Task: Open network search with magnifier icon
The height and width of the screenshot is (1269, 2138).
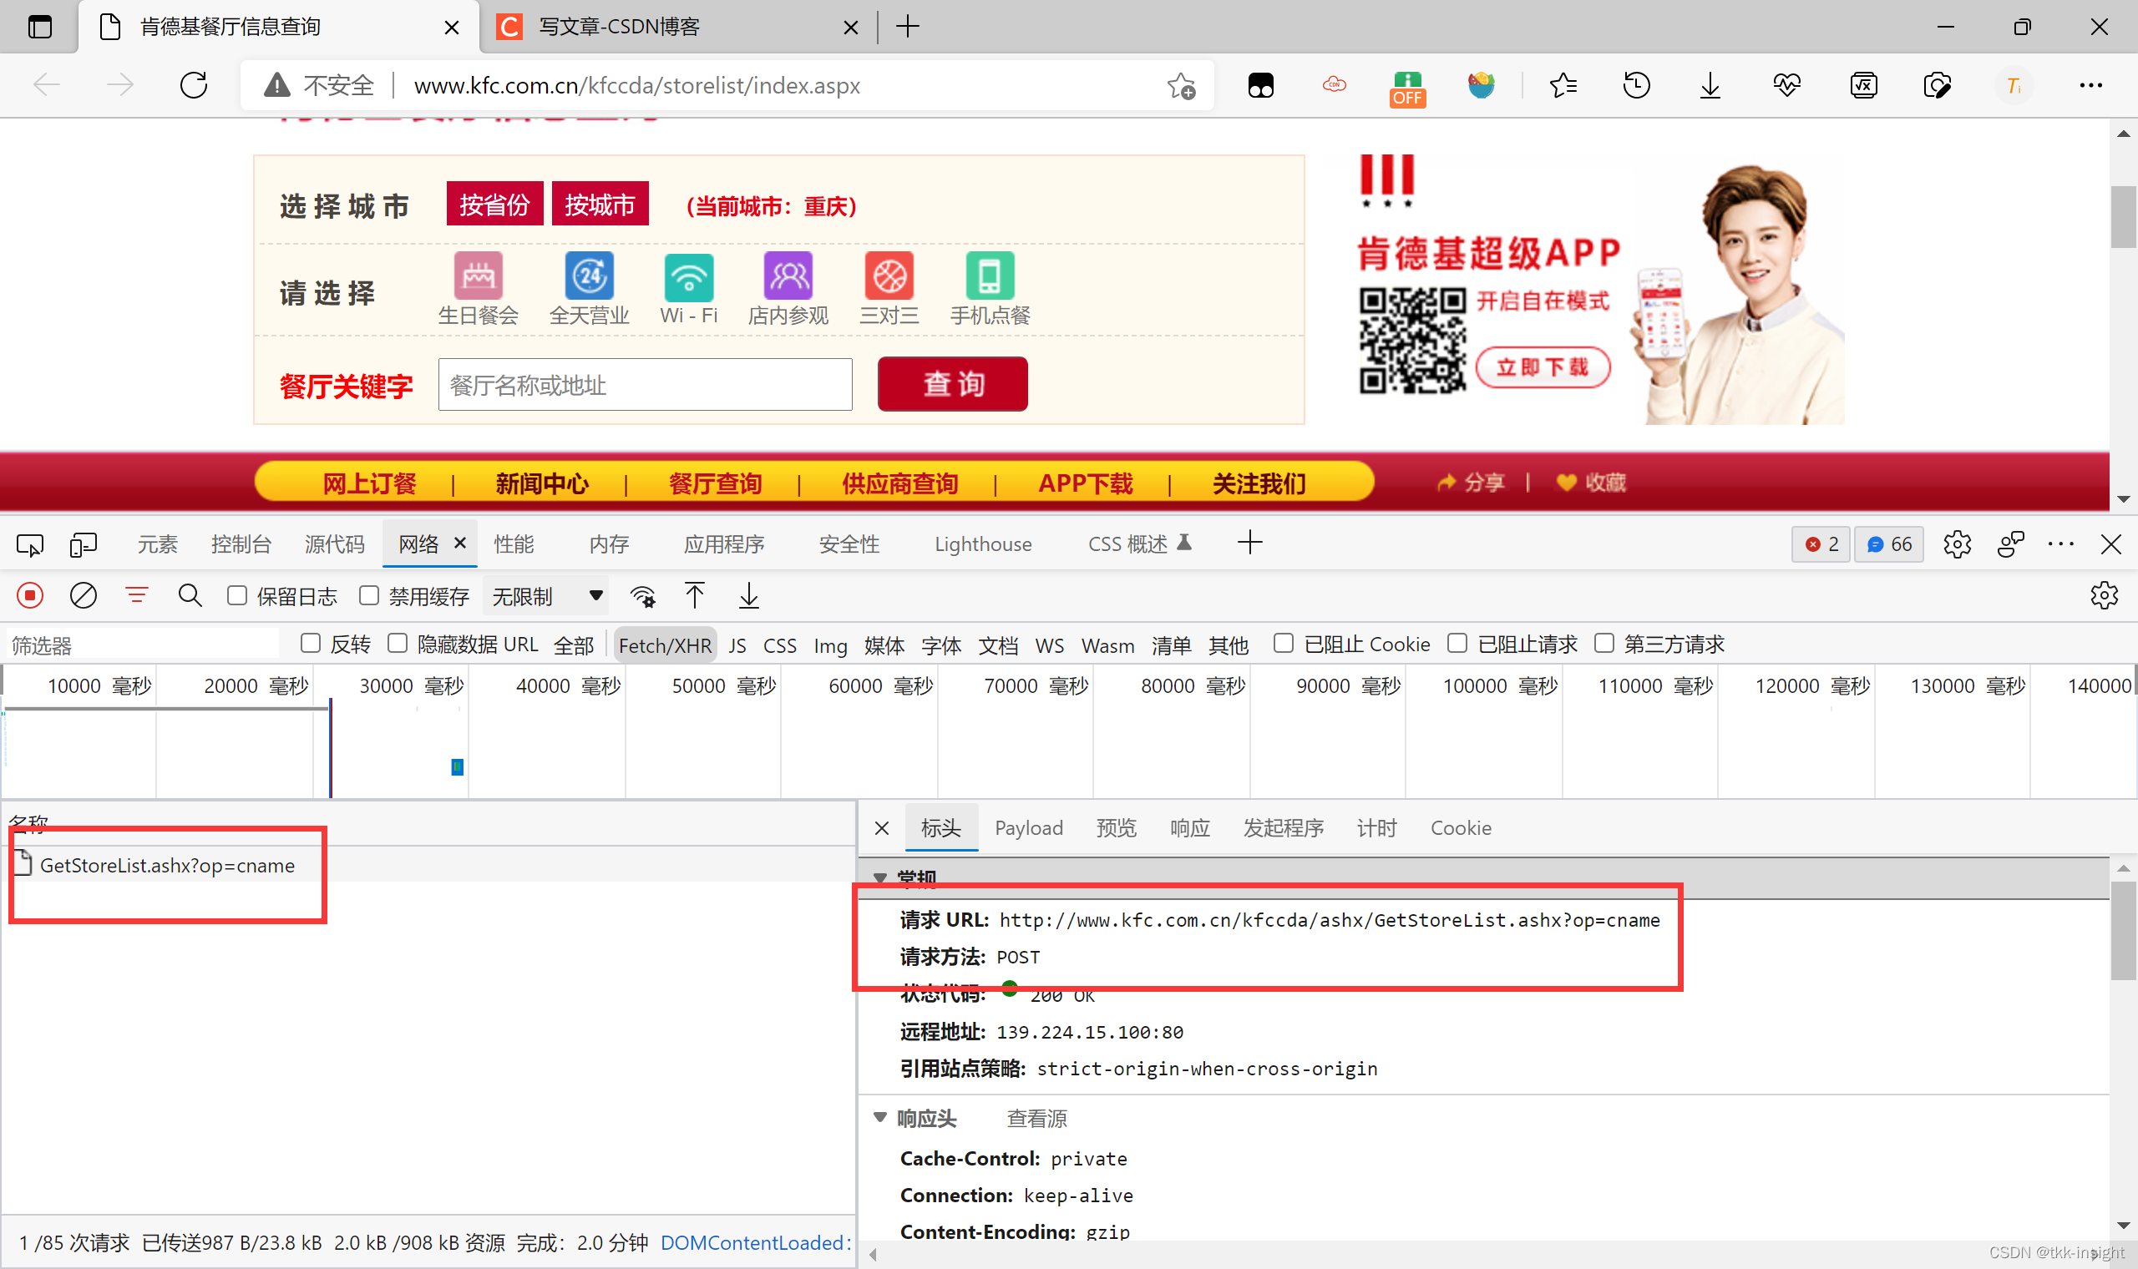Action: (190, 595)
